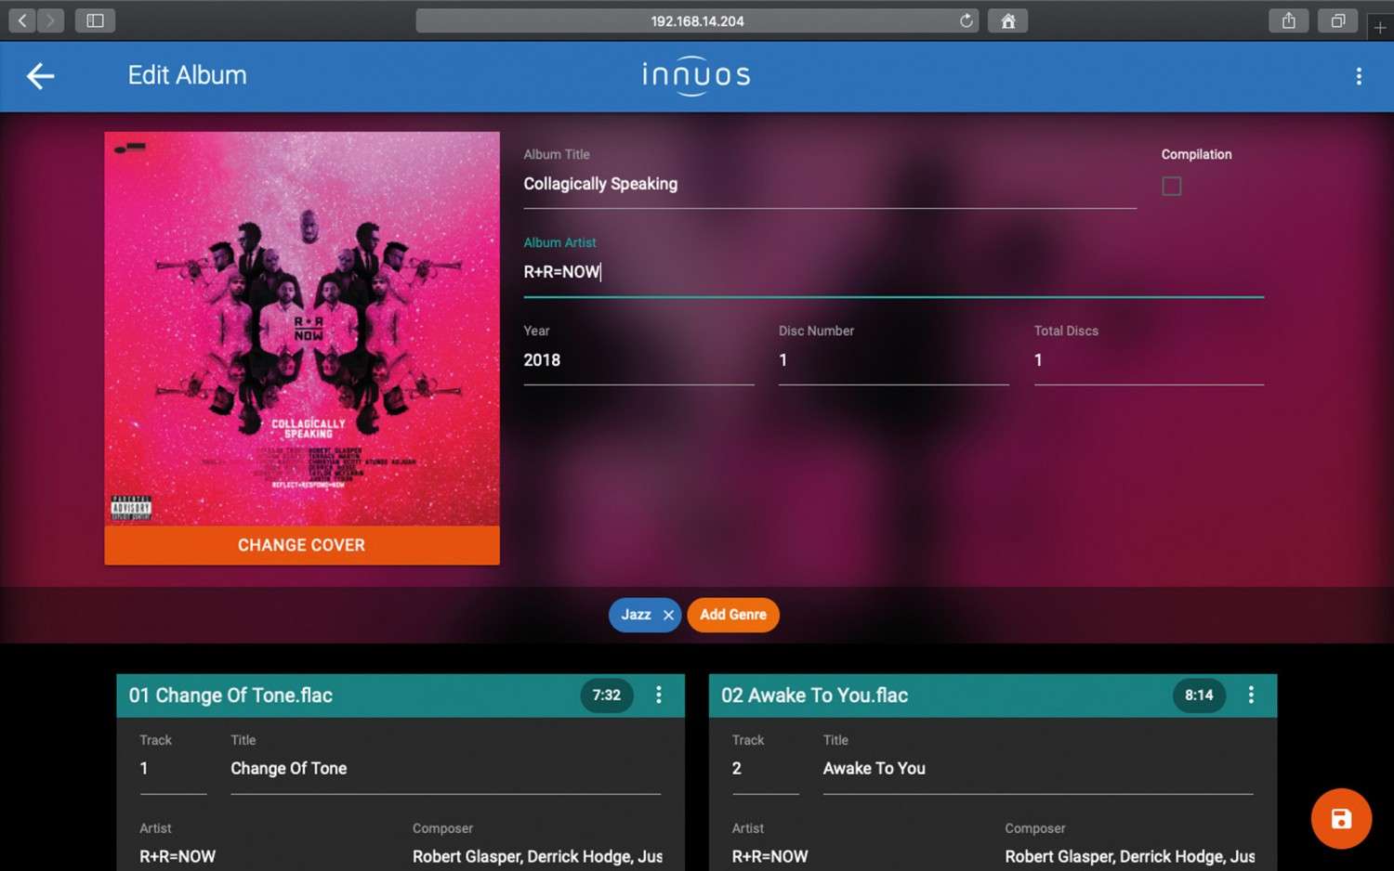Edit Artist field of Awake To You track
Viewport: 1394px width, 871px height.
pos(856,856)
